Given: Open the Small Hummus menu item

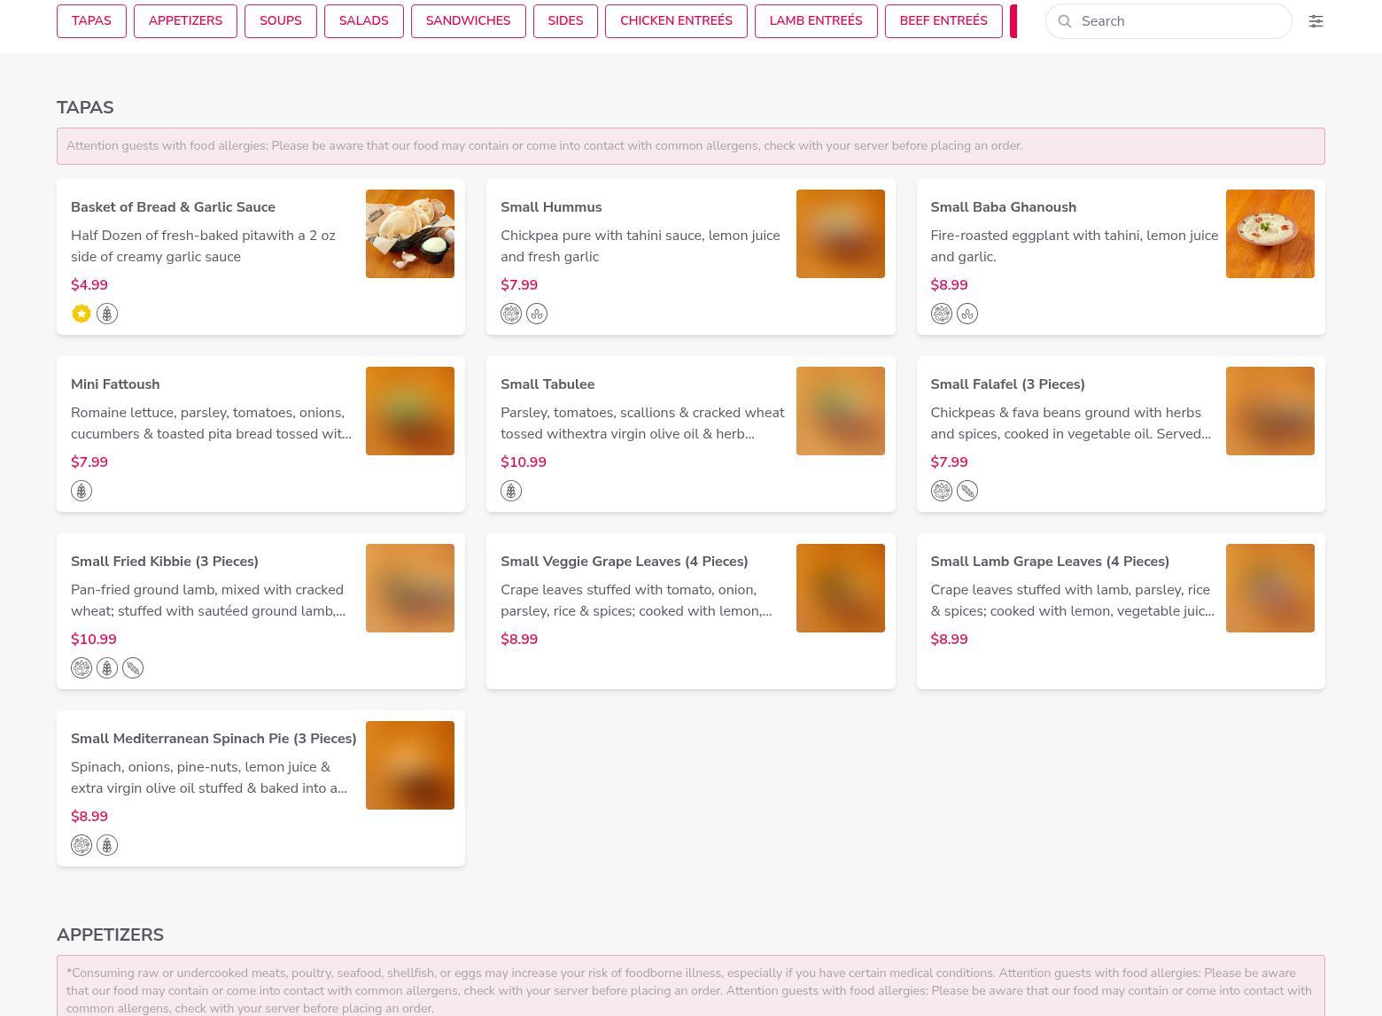Looking at the screenshot, I should pyautogui.click(x=551, y=207).
